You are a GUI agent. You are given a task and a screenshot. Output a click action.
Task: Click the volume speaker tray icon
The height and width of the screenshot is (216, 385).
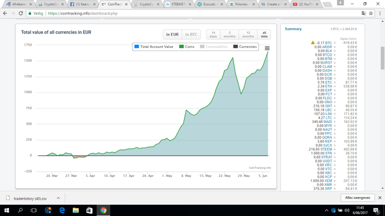point(347,211)
